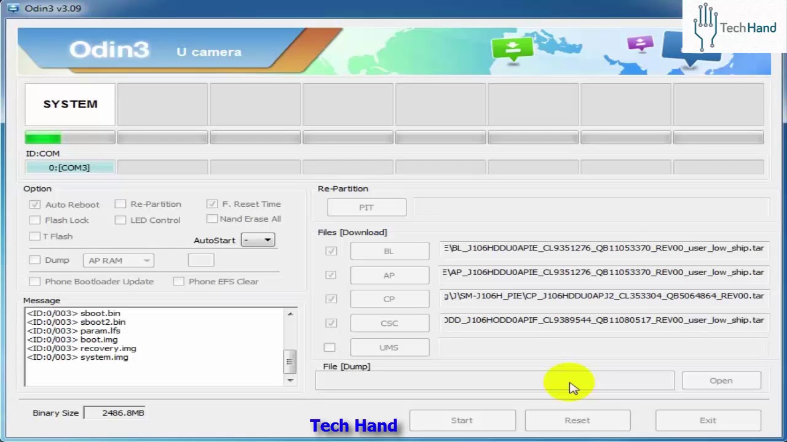787x442 pixels.
Task: Toggle the BL file checkbox
Action: [x=331, y=250]
